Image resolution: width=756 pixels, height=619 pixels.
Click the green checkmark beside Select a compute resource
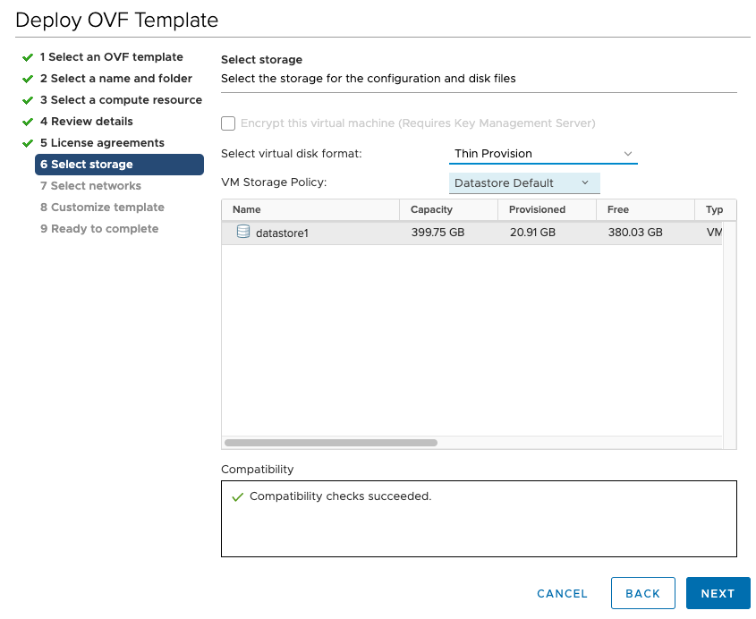tap(28, 100)
